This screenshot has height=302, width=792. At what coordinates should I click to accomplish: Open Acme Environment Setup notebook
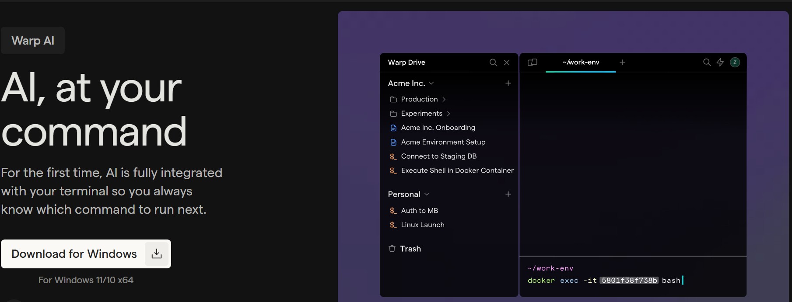[x=443, y=142]
